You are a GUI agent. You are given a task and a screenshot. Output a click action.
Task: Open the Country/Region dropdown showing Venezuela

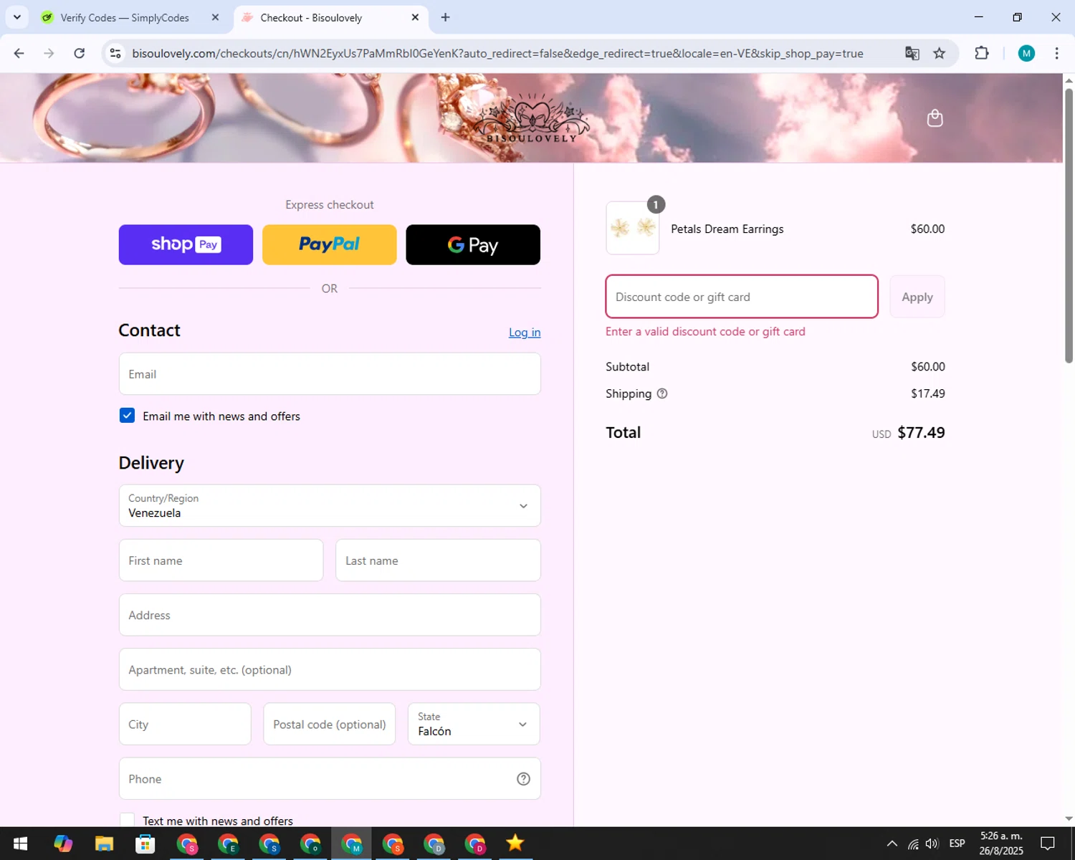point(330,506)
